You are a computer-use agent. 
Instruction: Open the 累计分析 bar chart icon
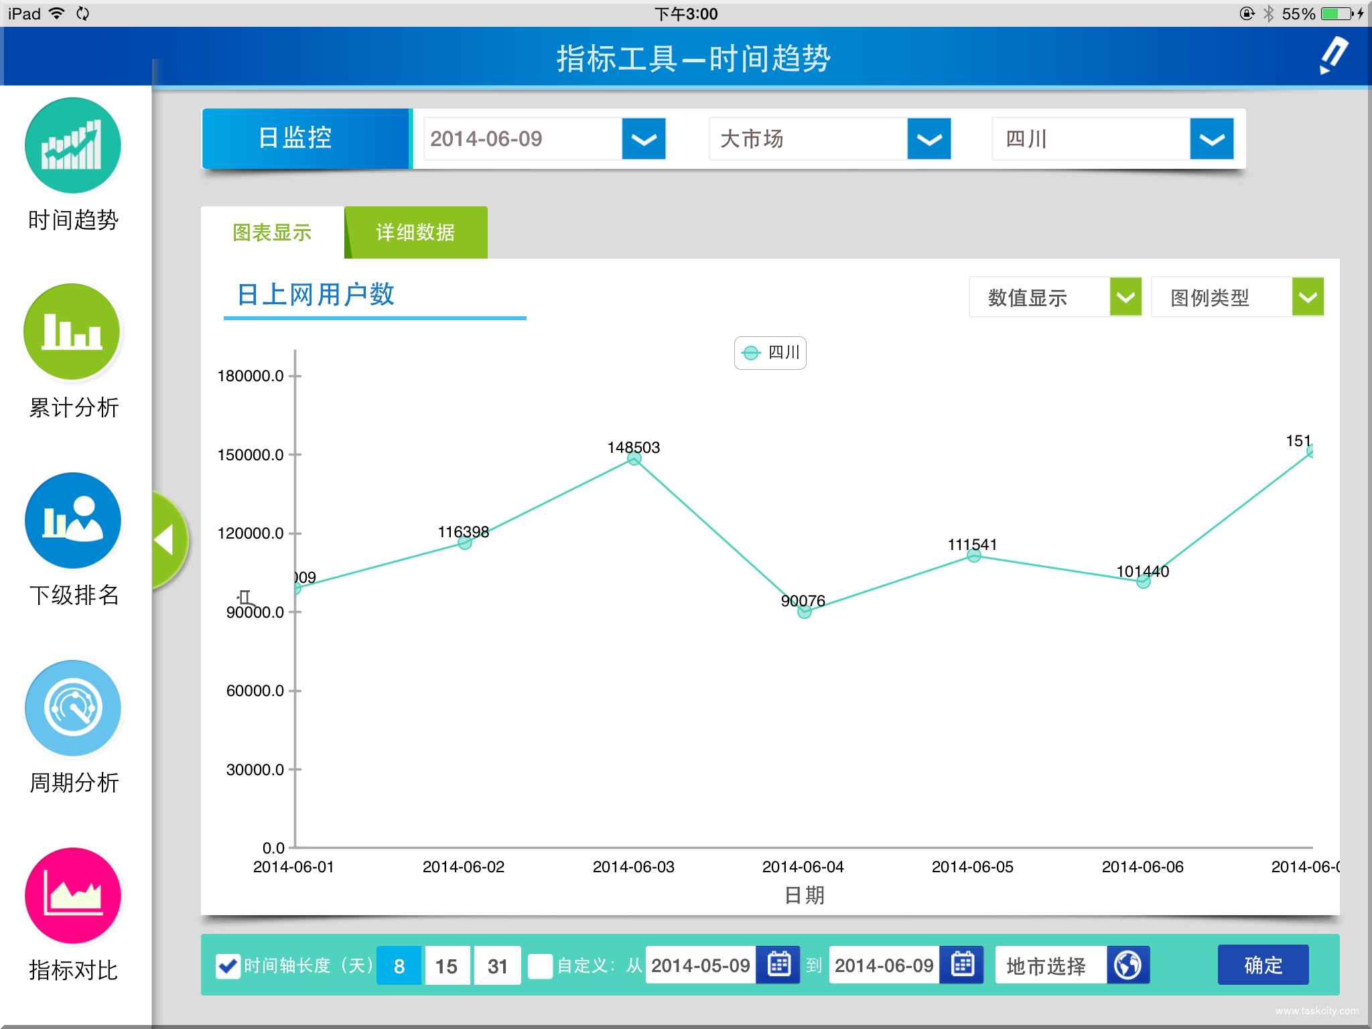[72, 332]
